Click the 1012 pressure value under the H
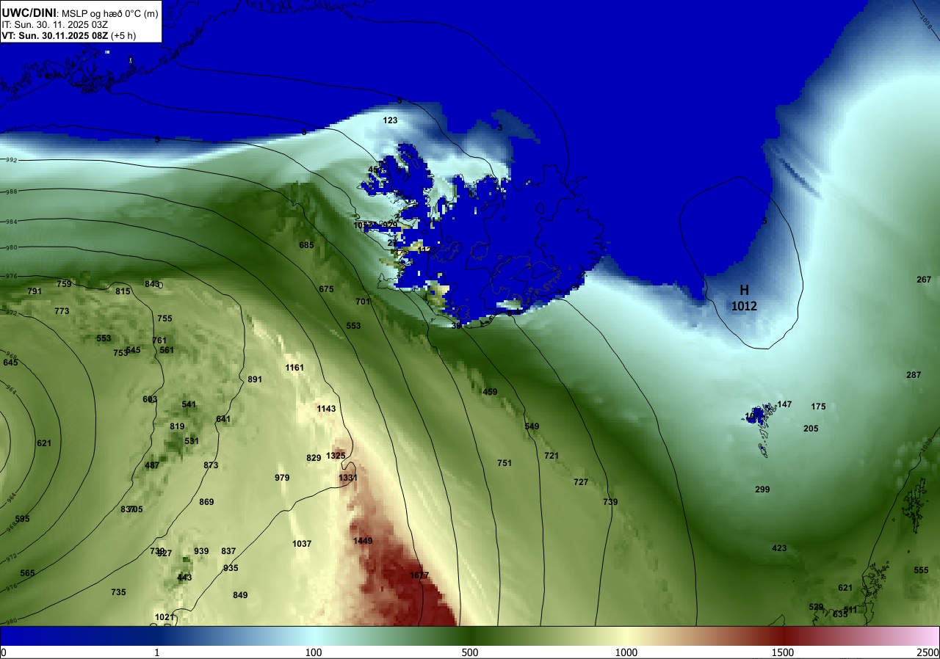The width and height of the screenshot is (940, 659). (744, 306)
